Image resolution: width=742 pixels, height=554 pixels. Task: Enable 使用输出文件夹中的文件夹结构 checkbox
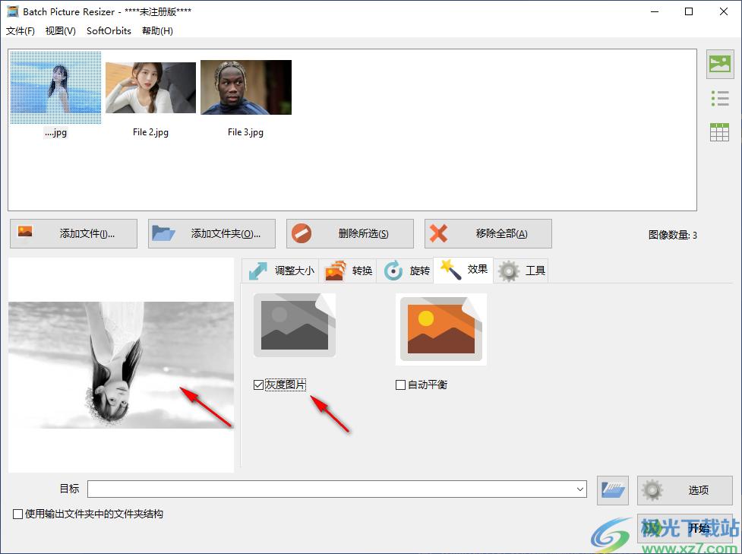click(18, 514)
